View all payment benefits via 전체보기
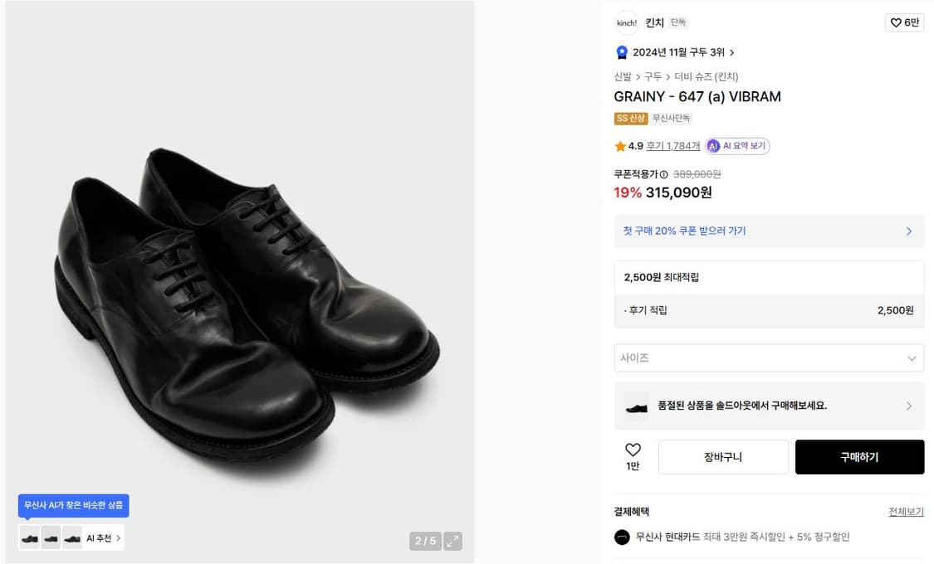Image resolution: width=934 pixels, height=564 pixels. coord(906,512)
